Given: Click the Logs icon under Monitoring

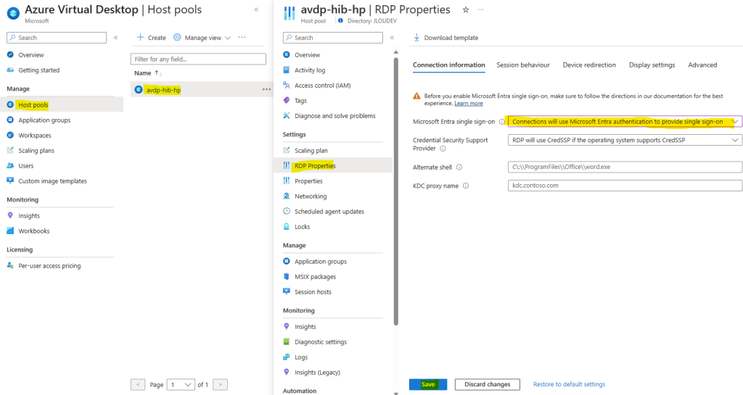Looking at the screenshot, I should [x=286, y=357].
